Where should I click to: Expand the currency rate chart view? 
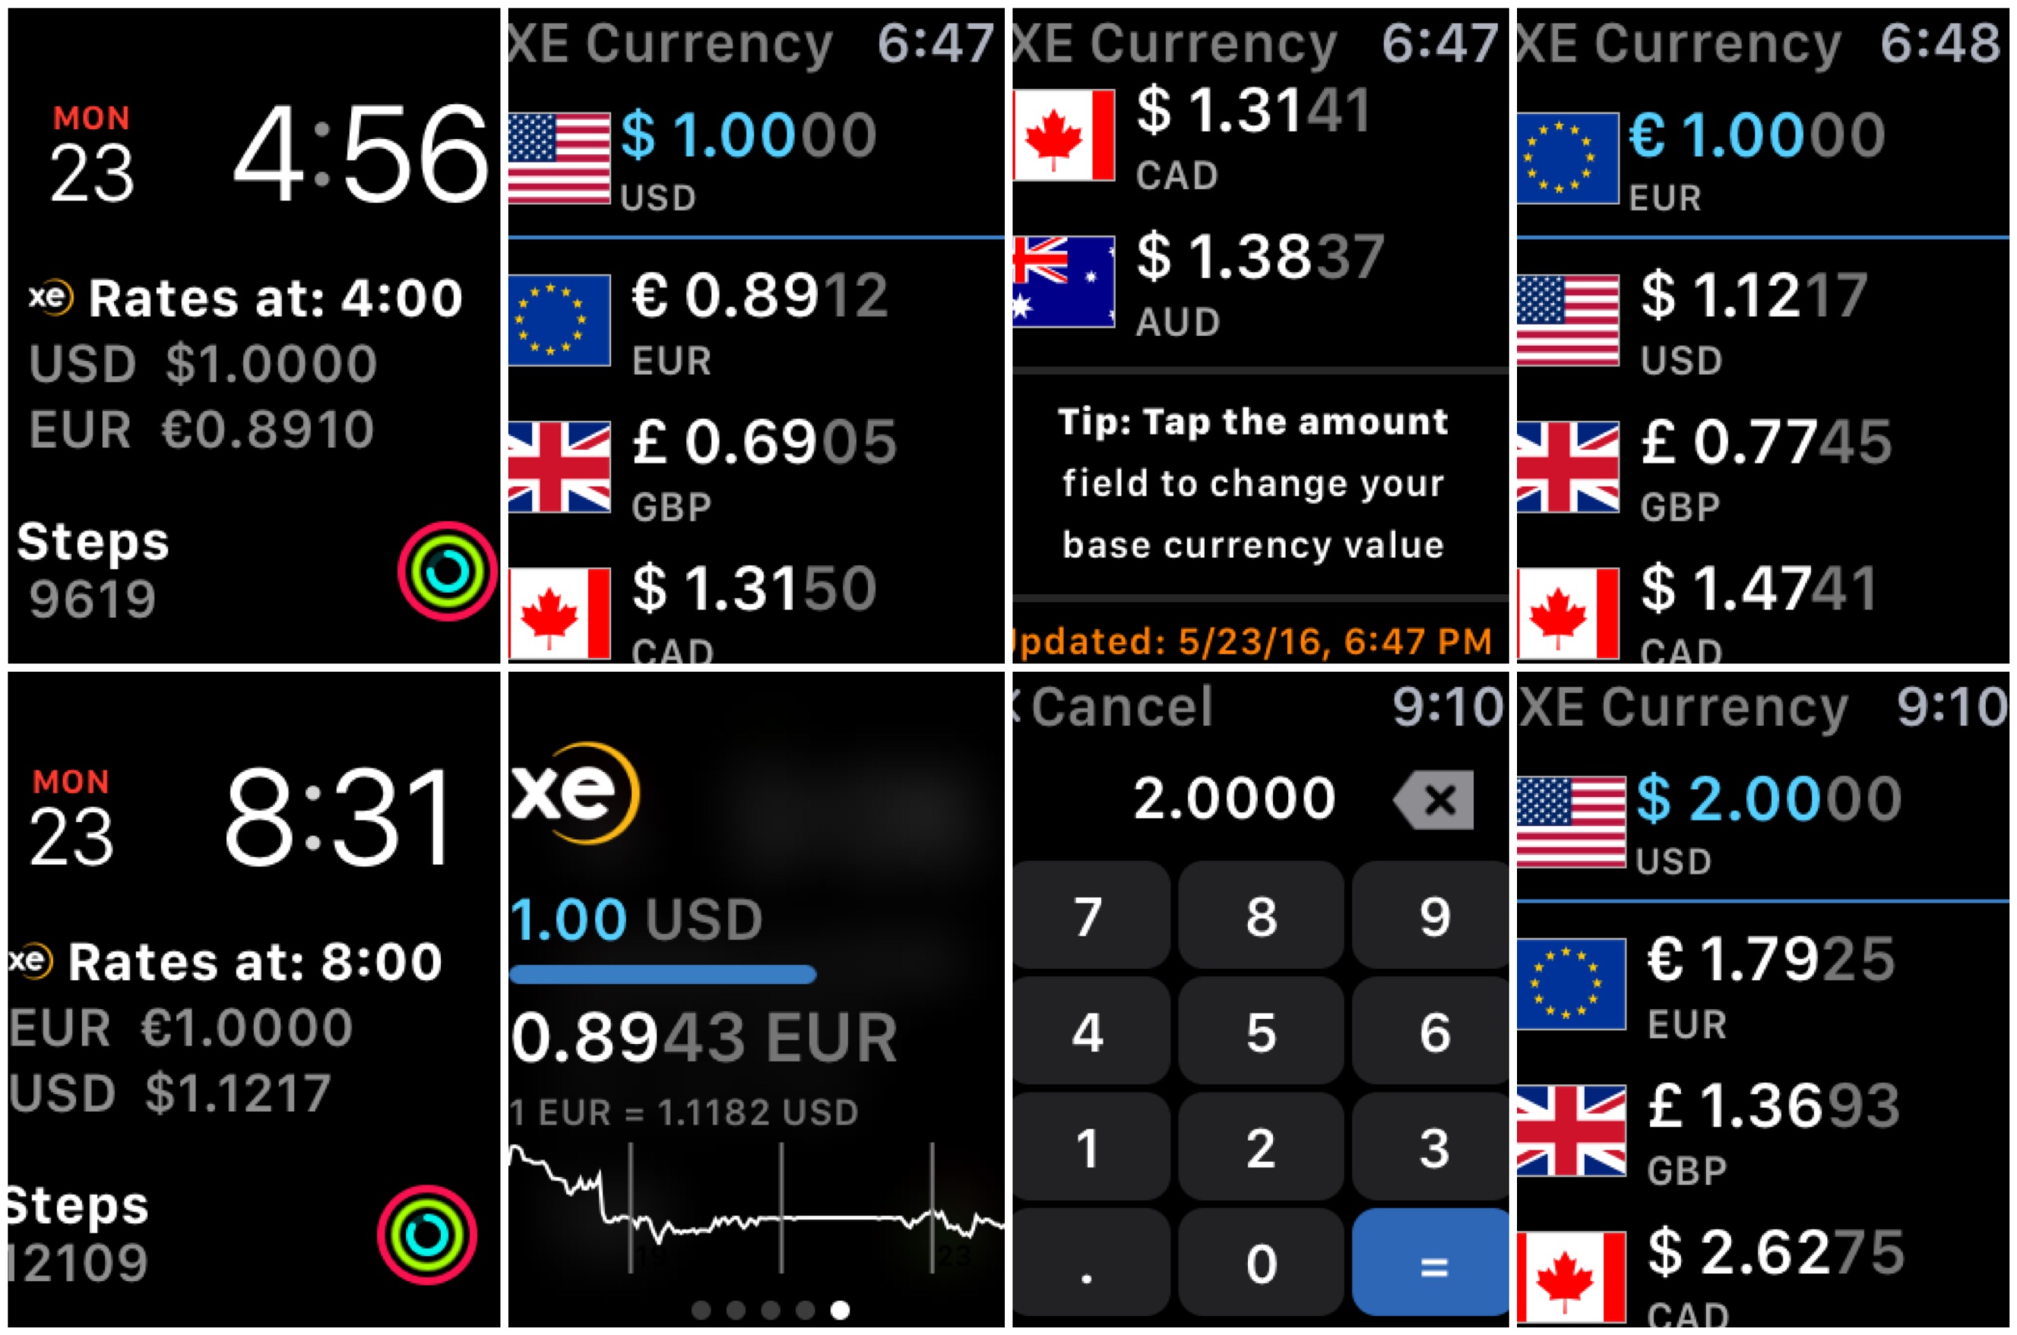tap(755, 1222)
